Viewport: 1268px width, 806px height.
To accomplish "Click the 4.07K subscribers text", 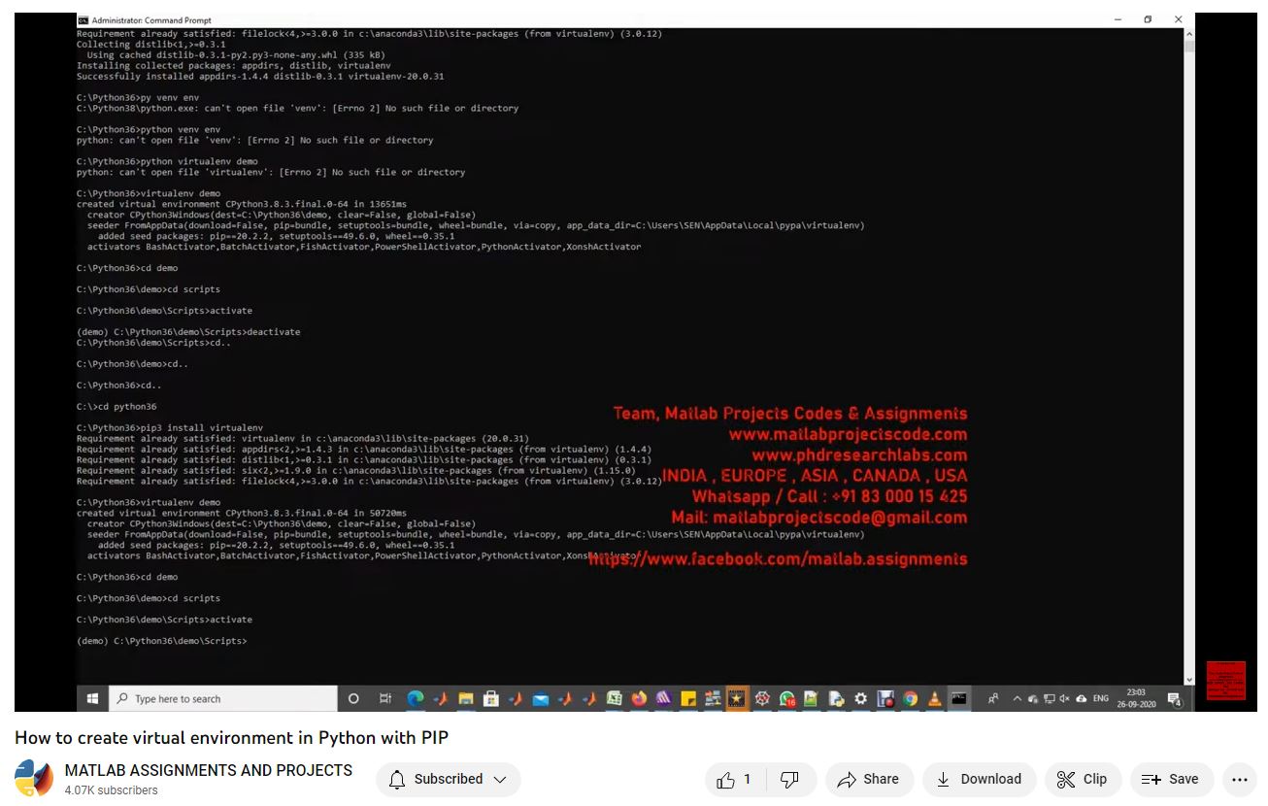I will click(x=112, y=790).
